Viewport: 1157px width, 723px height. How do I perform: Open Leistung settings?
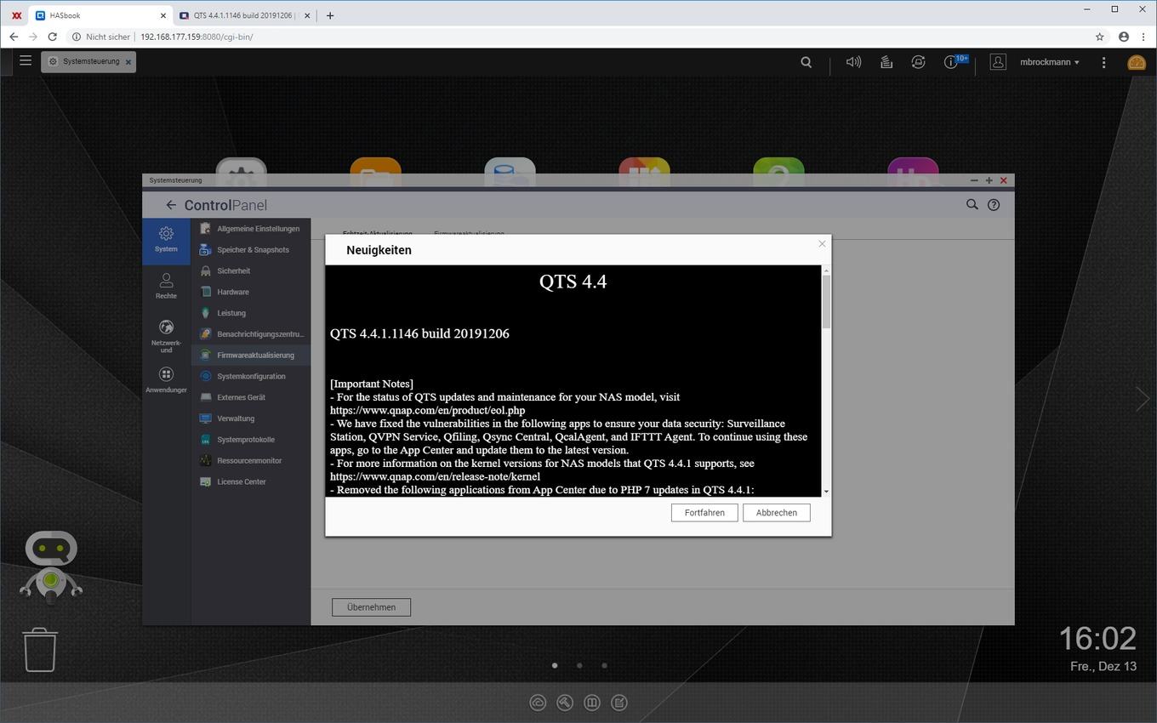(x=251, y=313)
